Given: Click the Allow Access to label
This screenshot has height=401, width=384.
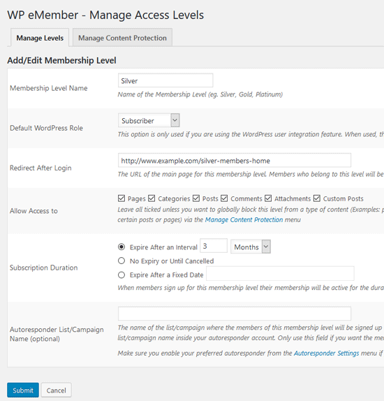Looking at the screenshot, I should tap(34, 211).
